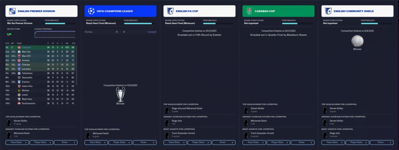Click Trent Alexander-Arnold portrait in FA Cup panel

pyautogui.click(x=167, y=134)
